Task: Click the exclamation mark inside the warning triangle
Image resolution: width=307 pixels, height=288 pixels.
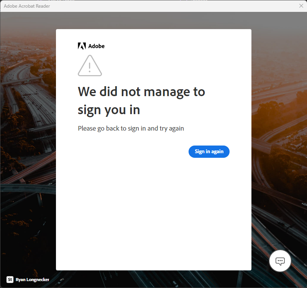Action: (90, 67)
